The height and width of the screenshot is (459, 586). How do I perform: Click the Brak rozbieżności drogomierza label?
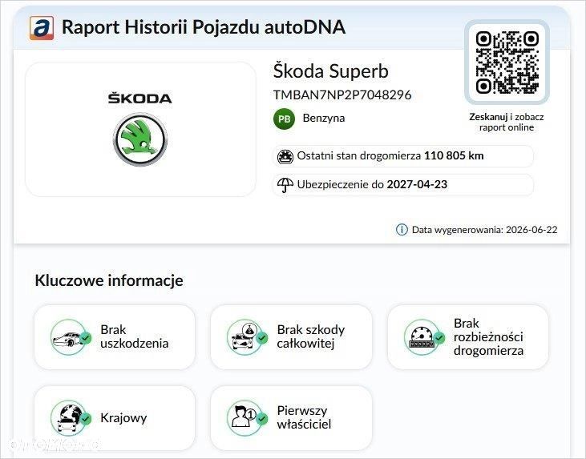[x=488, y=337]
